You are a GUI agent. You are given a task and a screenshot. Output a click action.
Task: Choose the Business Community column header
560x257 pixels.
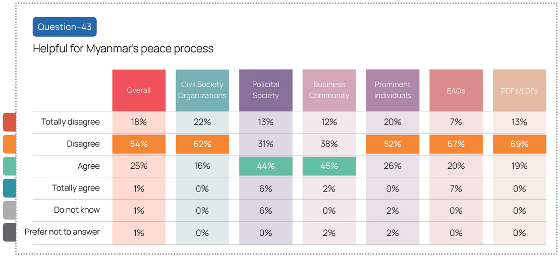point(329,90)
